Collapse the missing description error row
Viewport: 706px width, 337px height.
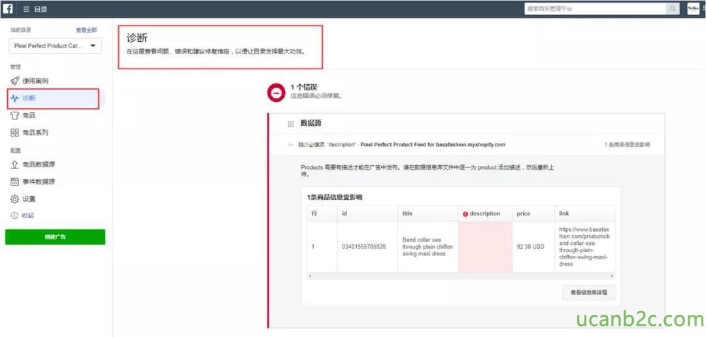(290, 145)
